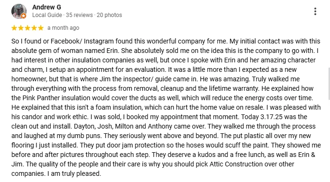Open Andrew G's profile avatar picture
The image size is (330, 182).
click(19, 11)
